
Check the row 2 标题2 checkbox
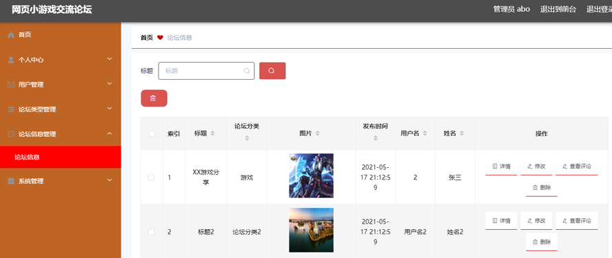pyautogui.click(x=151, y=232)
